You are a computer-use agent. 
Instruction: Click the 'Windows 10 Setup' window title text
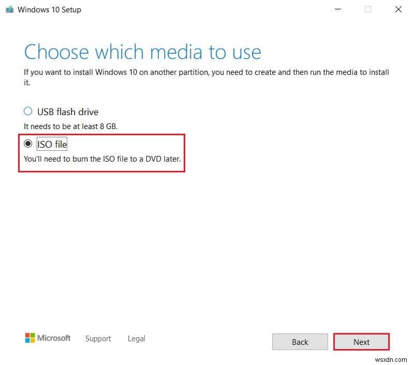49,10
